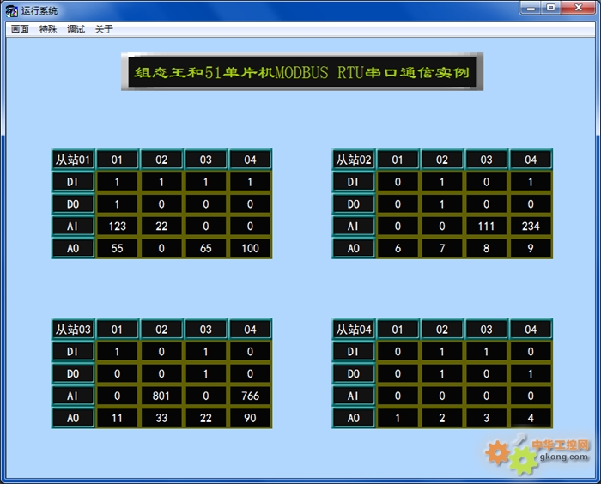The image size is (601, 484).
Task: Click the AO row label of 从站01
Action: coord(73,248)
